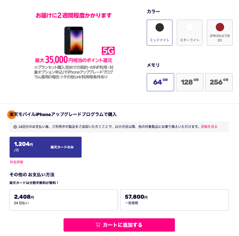Screen dimensions: 239x236
Task: Click the ミッドナイト color label text
Action: (x=160, y=40)
